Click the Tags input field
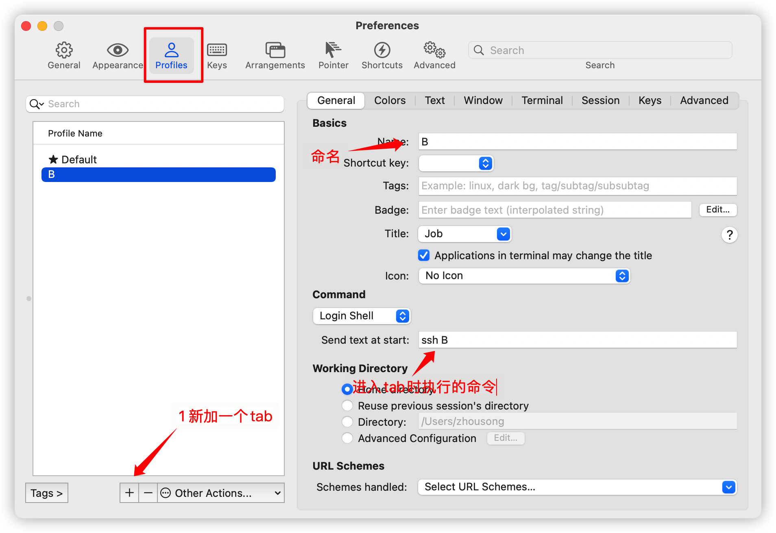 click(578, 186)
